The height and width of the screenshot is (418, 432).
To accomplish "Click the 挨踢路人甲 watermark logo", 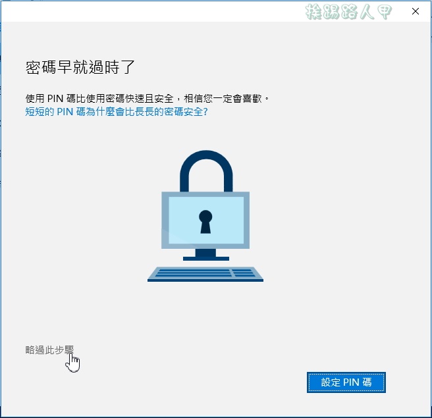I will pos(348,12).
